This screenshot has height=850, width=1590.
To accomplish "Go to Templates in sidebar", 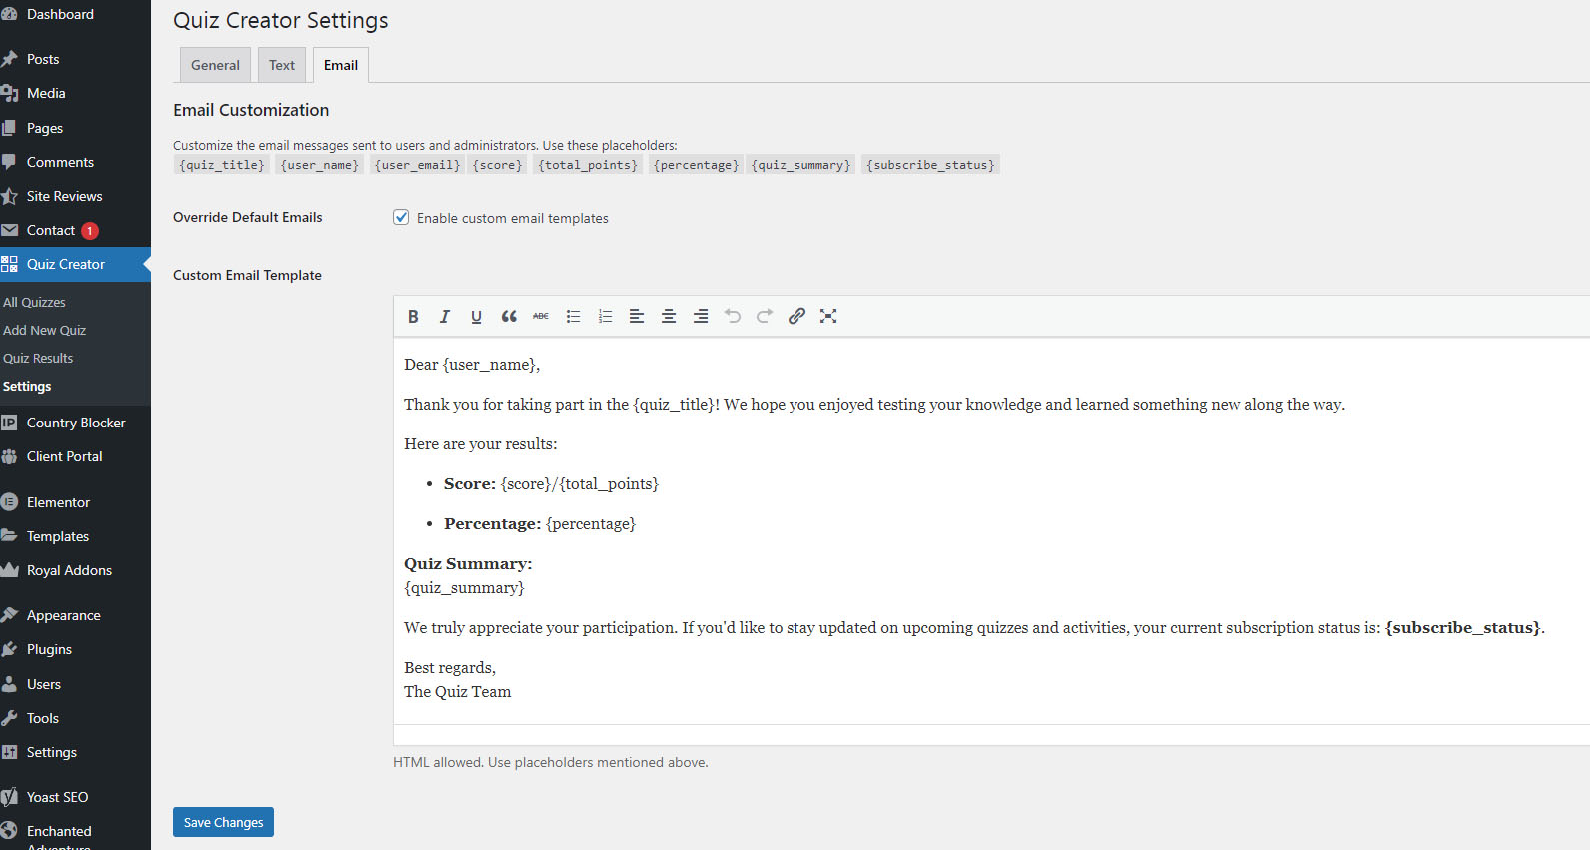I will [x=58, y=536].
